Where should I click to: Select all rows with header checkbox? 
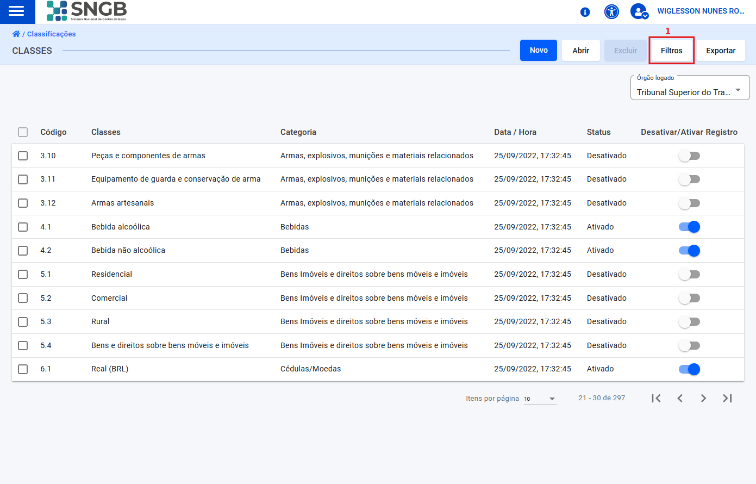point(23,132)
